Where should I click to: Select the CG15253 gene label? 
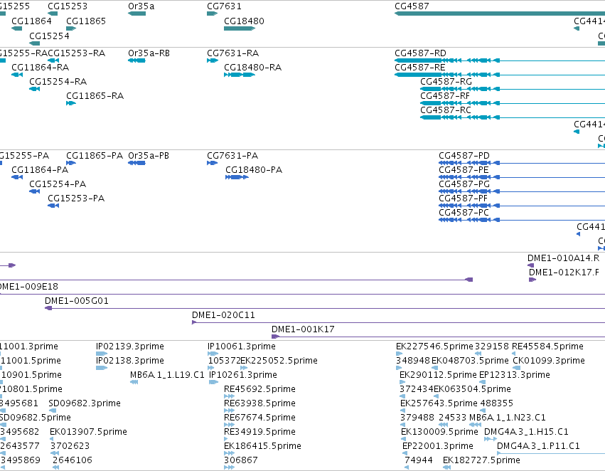pos(68,6)
